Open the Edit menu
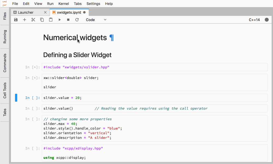Viewport: 273px width, 164px height. [x=26, y=4]
